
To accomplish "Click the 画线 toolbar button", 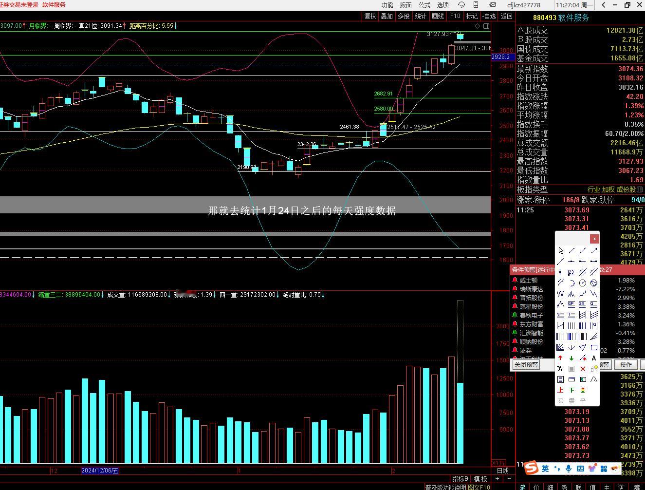I will click(438, 16).
